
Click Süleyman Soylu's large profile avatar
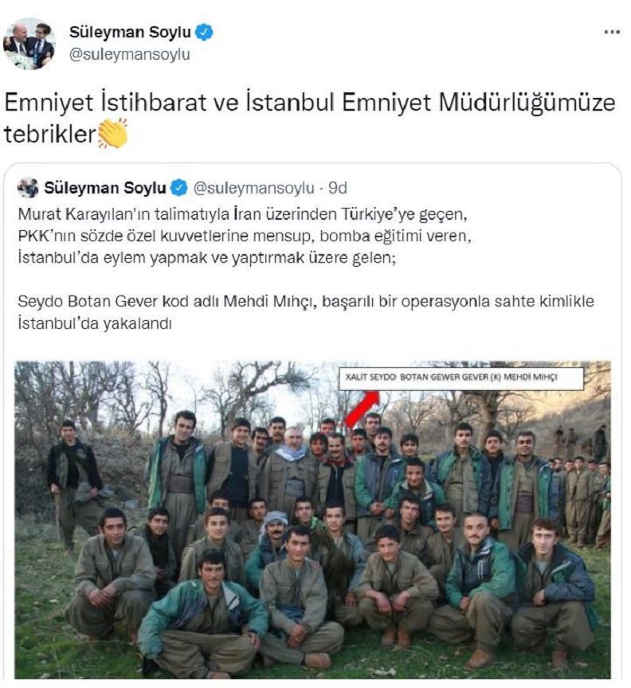(29, 44)
